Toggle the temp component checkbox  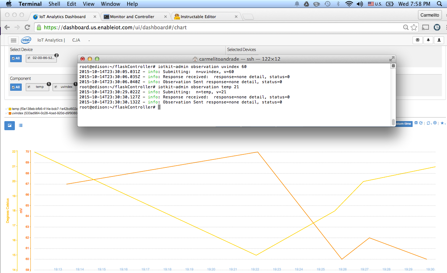[29, 87]
